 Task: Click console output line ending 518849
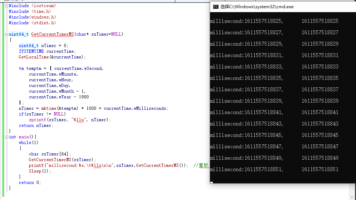(x=274, y=158)
